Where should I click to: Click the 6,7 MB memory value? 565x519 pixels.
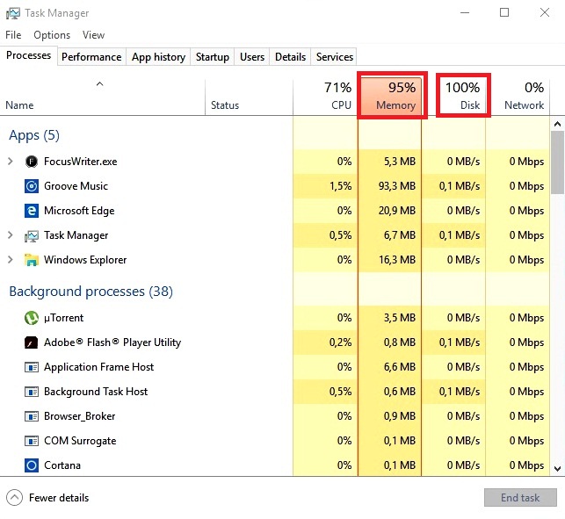pyautogui.click(x=400, y=235)
